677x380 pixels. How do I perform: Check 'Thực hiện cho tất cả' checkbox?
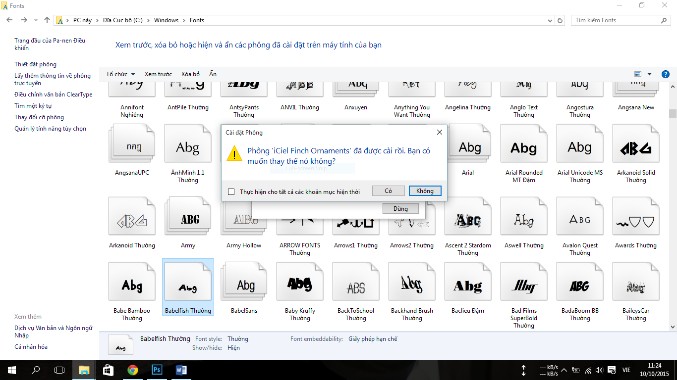point(231,191)
